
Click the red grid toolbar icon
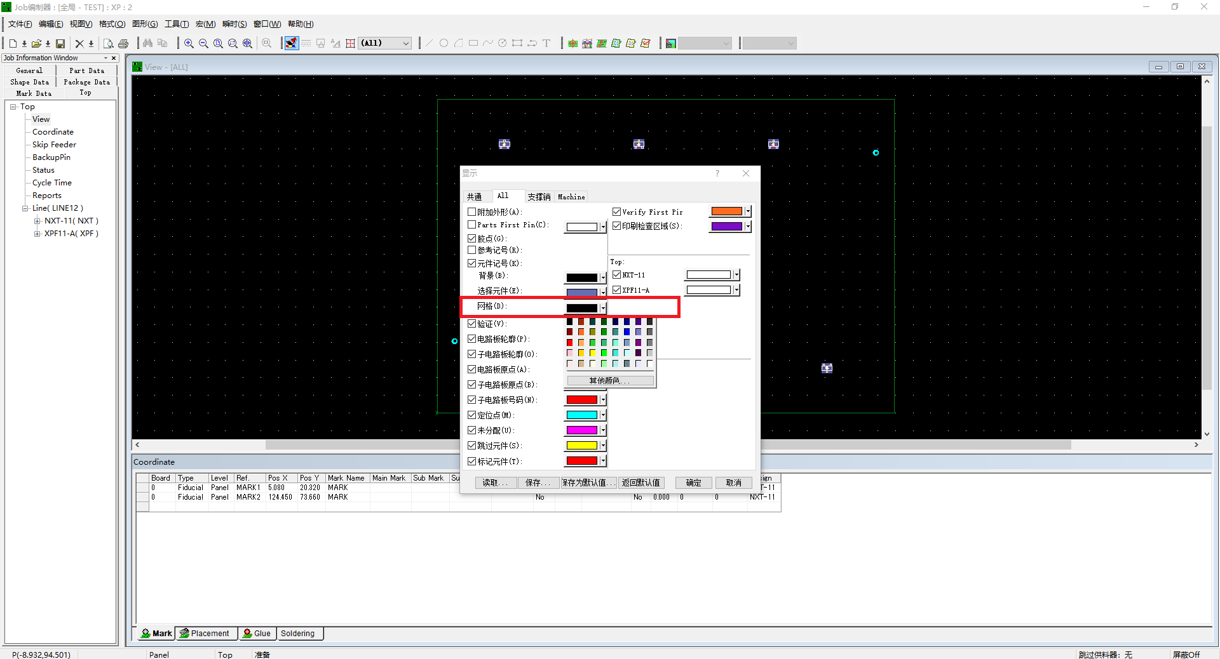click(x=350, y=43)
